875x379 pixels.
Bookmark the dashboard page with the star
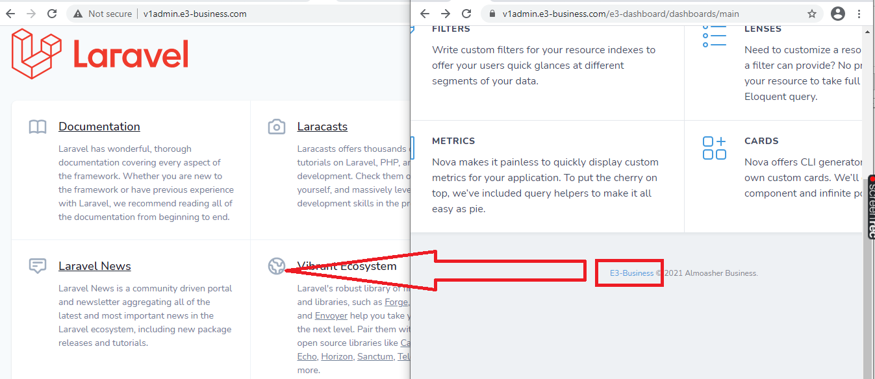[x=812, y=14]
